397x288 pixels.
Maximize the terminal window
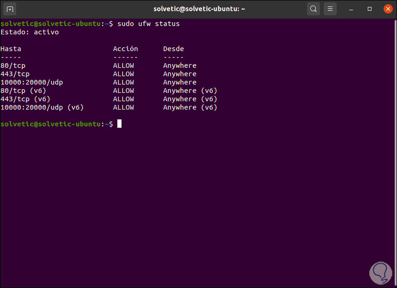(369, 9)
